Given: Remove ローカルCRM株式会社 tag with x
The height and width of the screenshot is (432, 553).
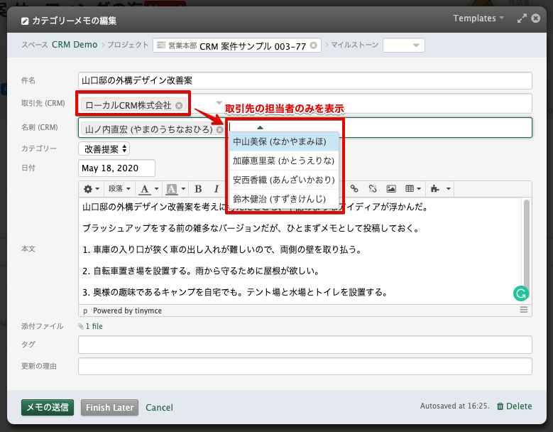Looking at the screenshot, I should pos(179,105).
